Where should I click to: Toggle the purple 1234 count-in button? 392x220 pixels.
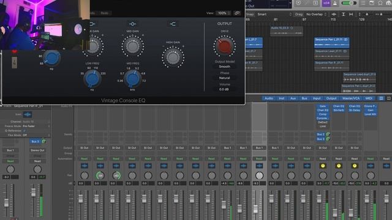coord(326,3)
